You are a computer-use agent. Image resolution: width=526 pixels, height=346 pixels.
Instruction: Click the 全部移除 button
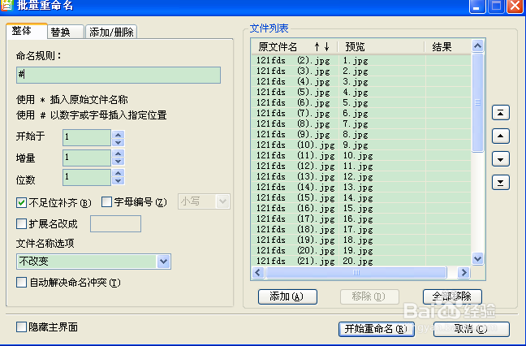(x=452, y=296)
